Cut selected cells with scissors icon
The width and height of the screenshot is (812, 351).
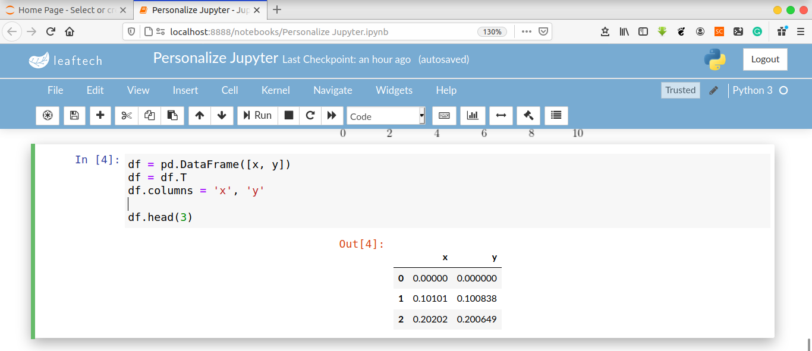[126, 116]
